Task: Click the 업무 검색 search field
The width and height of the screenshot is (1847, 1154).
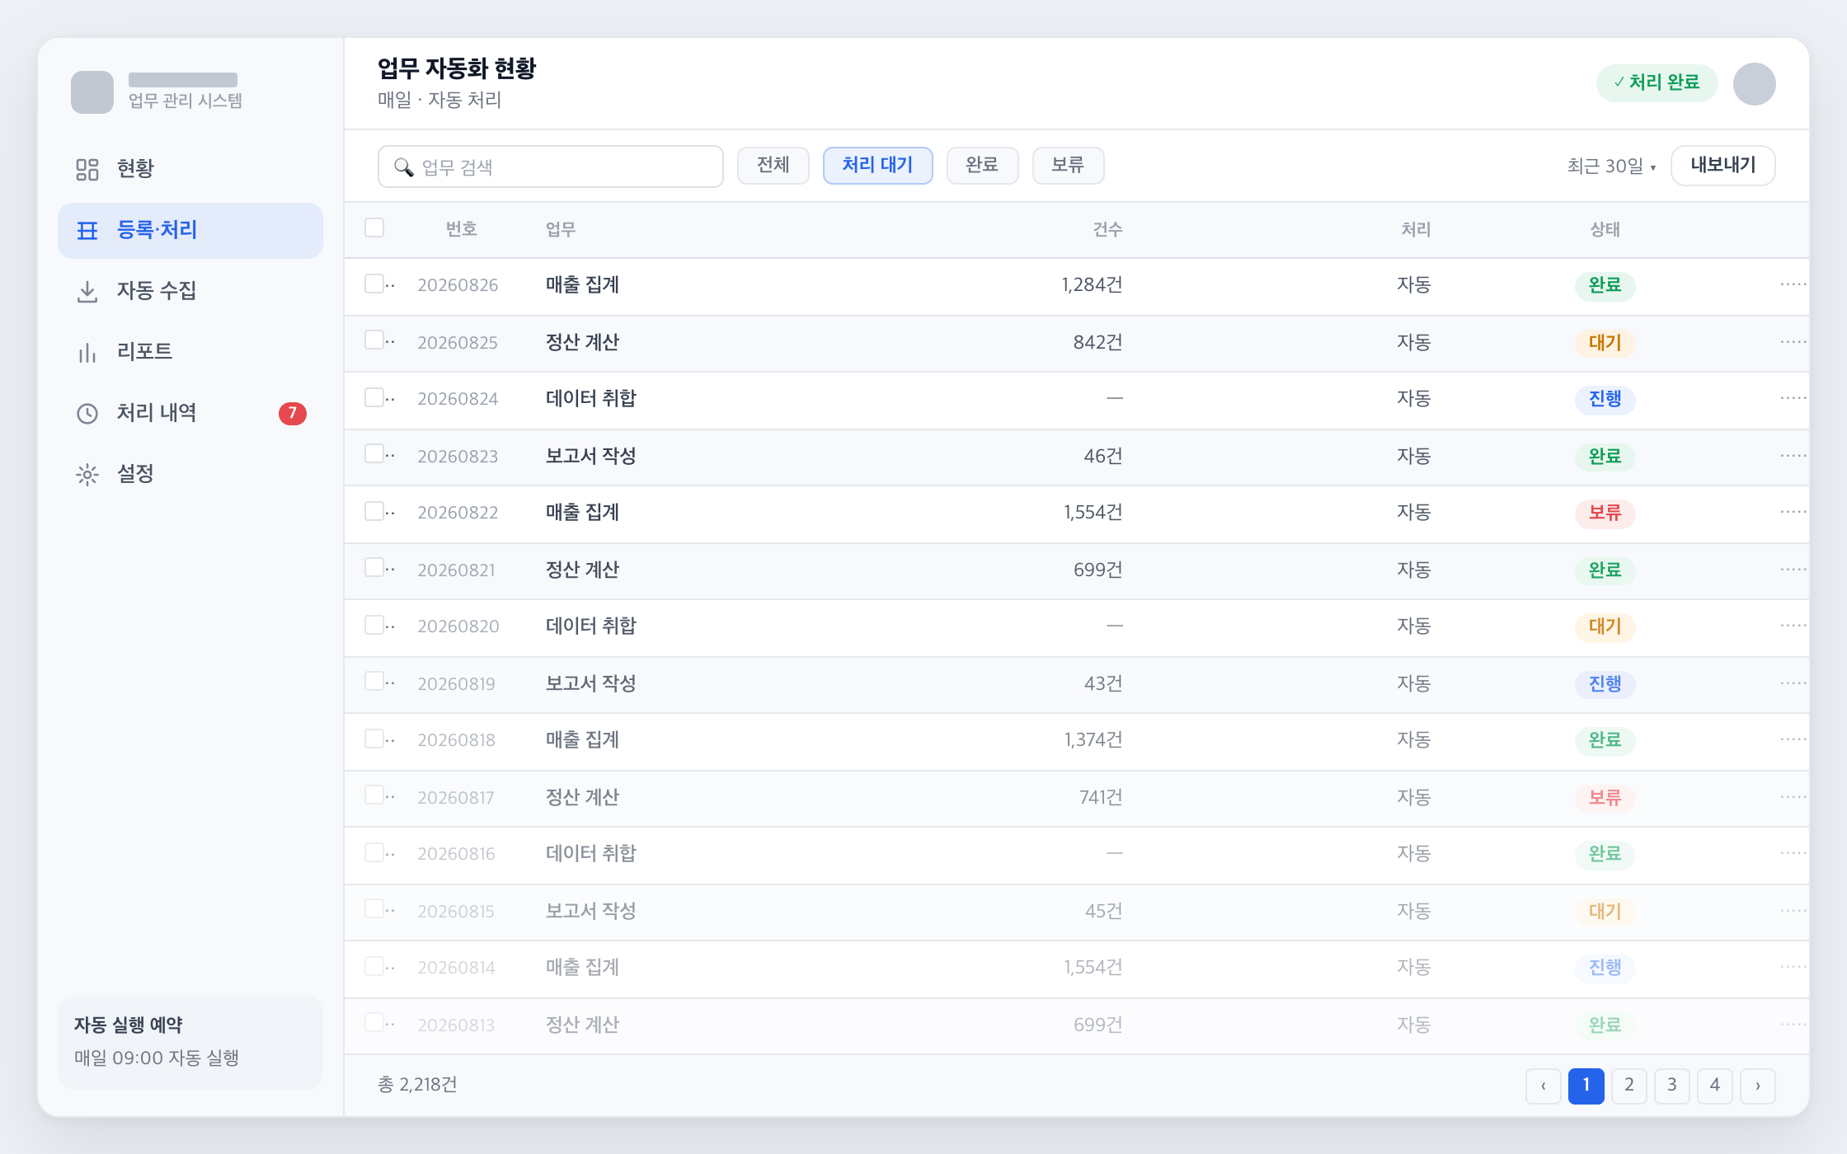Action: [551, 167]
